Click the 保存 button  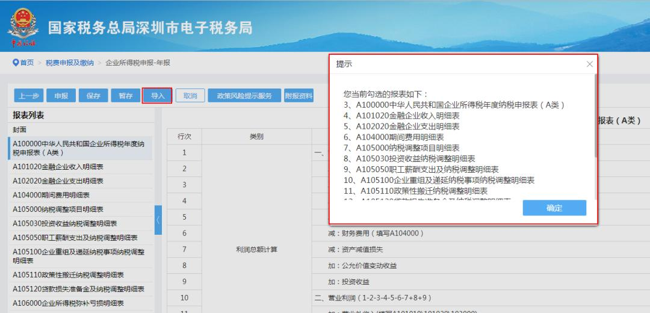(93, 96)
